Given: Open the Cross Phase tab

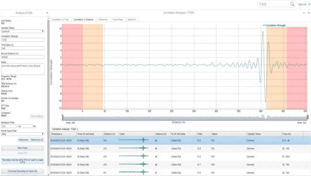Looking at the screenshot, I should tap(117, 20).
